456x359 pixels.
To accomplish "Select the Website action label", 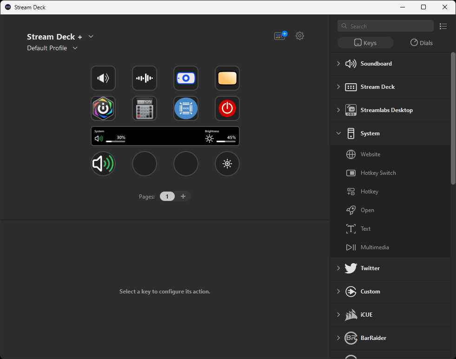I will [x=370, y=154].
